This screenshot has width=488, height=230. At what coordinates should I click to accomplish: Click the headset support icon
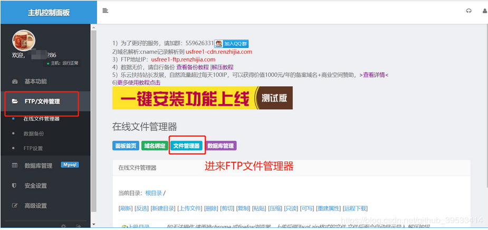(468, 11)
